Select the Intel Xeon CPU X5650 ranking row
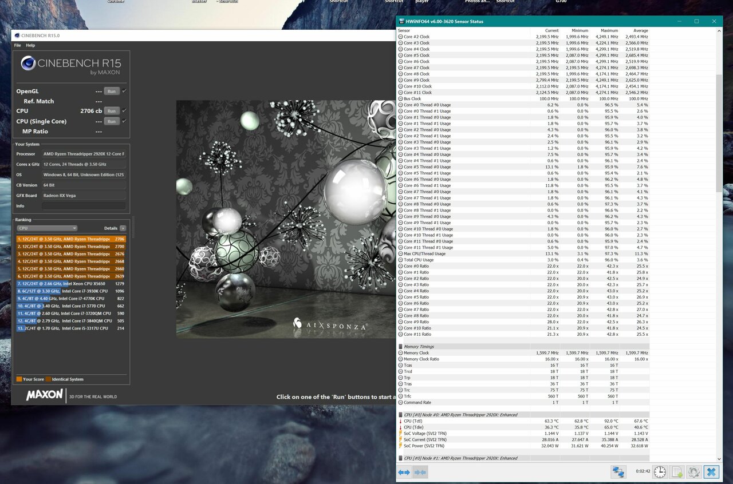 pyautogui.click(x=71, y=284)
